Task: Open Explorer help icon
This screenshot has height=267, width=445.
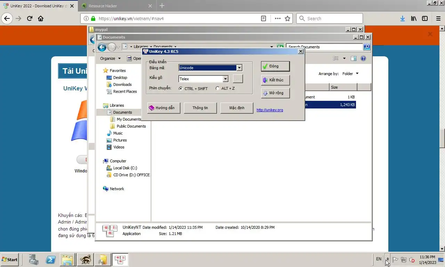Action: coord(363,58)
